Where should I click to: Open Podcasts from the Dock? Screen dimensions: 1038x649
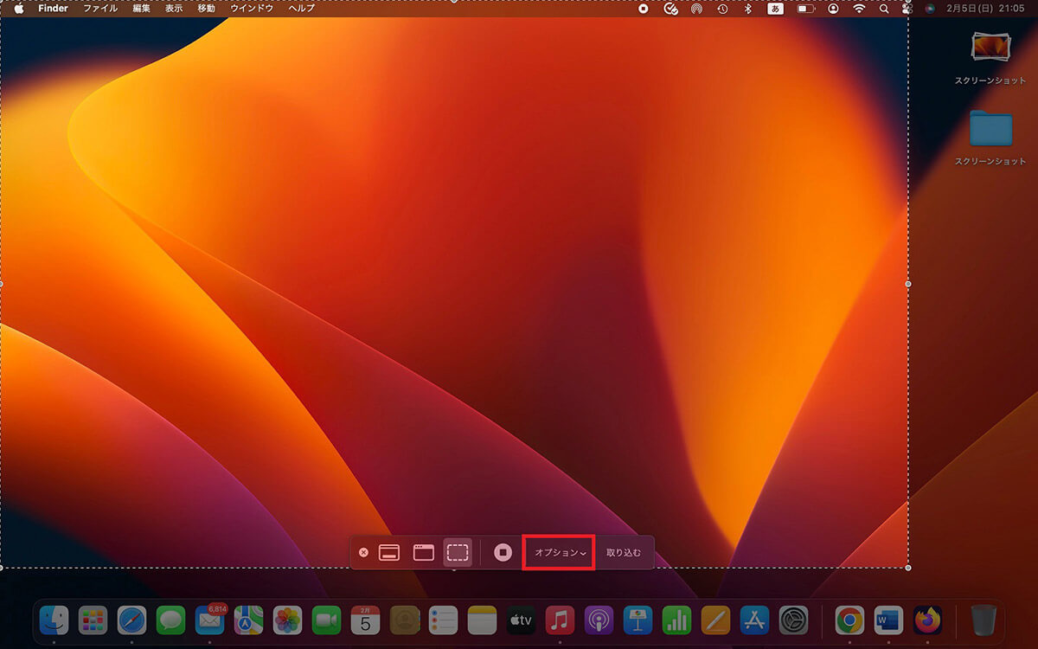[599, 620]
